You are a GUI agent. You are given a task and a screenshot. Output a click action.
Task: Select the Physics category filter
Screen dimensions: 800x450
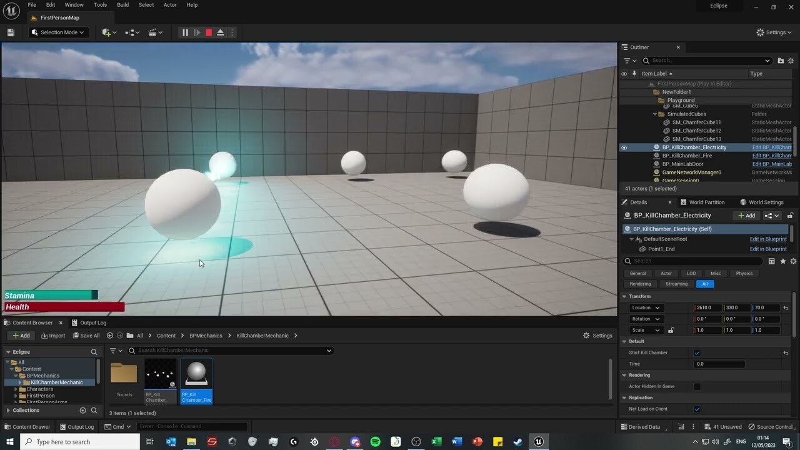pos(744,273)
